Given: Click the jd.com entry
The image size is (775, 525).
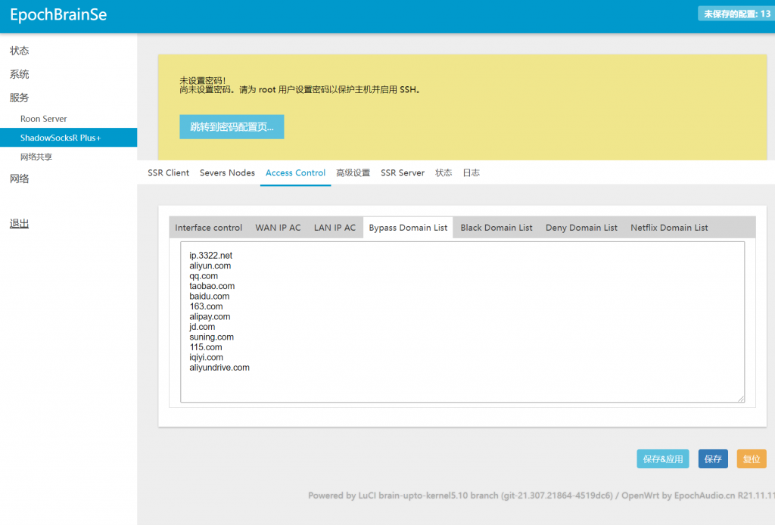Looking at the screenshot, I should click(202, 327).
